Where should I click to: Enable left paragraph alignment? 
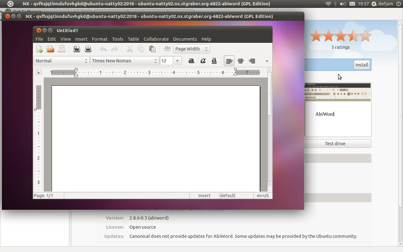click(x=229, y=61)
